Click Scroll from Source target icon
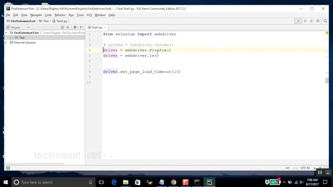This screenshot has height=187, width=333. click(62, 28)
